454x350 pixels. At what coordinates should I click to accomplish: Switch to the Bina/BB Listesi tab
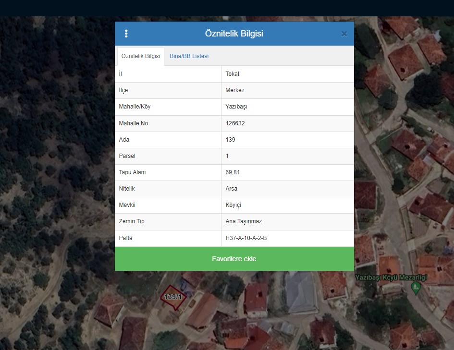[189, 56]
